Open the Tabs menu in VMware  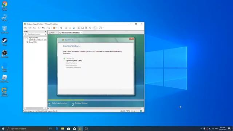point(43,28)
